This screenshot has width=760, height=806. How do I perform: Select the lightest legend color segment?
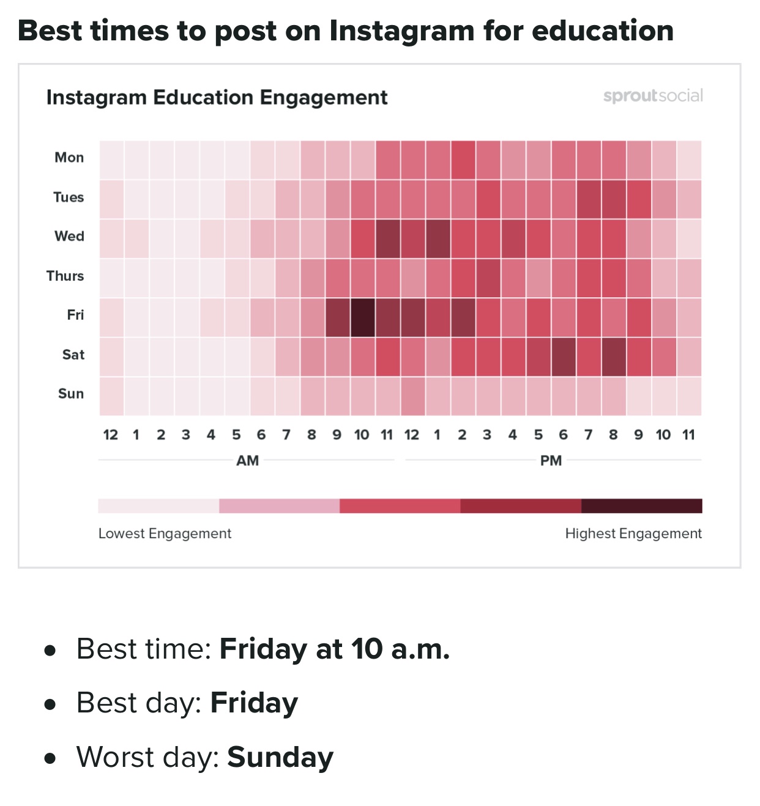(158, 506)
